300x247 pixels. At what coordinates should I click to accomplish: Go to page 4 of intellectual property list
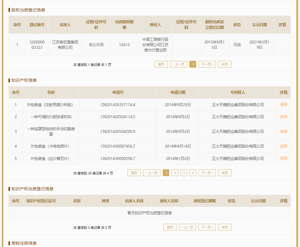click(x=193, y=173)
